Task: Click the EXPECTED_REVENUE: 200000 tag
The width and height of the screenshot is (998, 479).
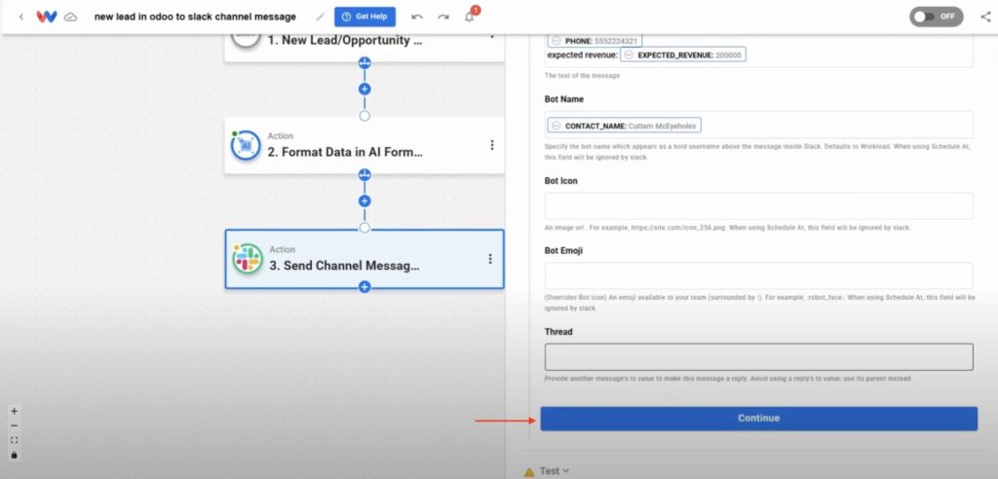Action: click(x=683, y=55)
